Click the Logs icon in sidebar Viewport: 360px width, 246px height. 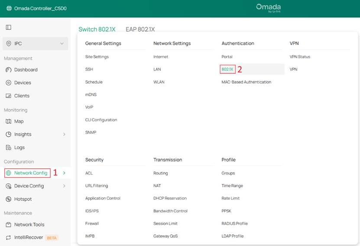tap(8, 147)
